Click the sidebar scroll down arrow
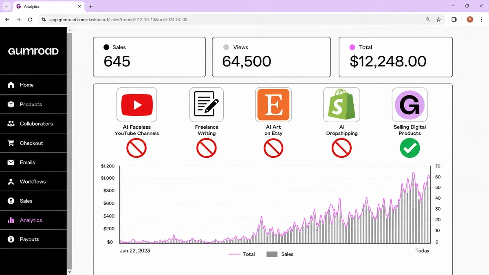The height and width of the screenshot is (275, 489). (69, 272)
